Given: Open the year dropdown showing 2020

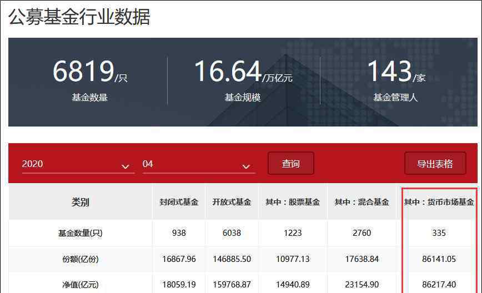Looking at the screenshot, I should [78, 164].
